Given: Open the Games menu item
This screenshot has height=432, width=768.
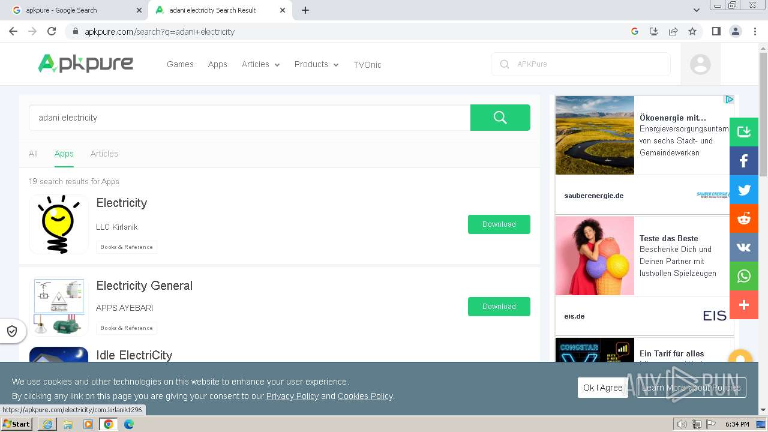Looking at the screenshot, I should tap(180, 64).
